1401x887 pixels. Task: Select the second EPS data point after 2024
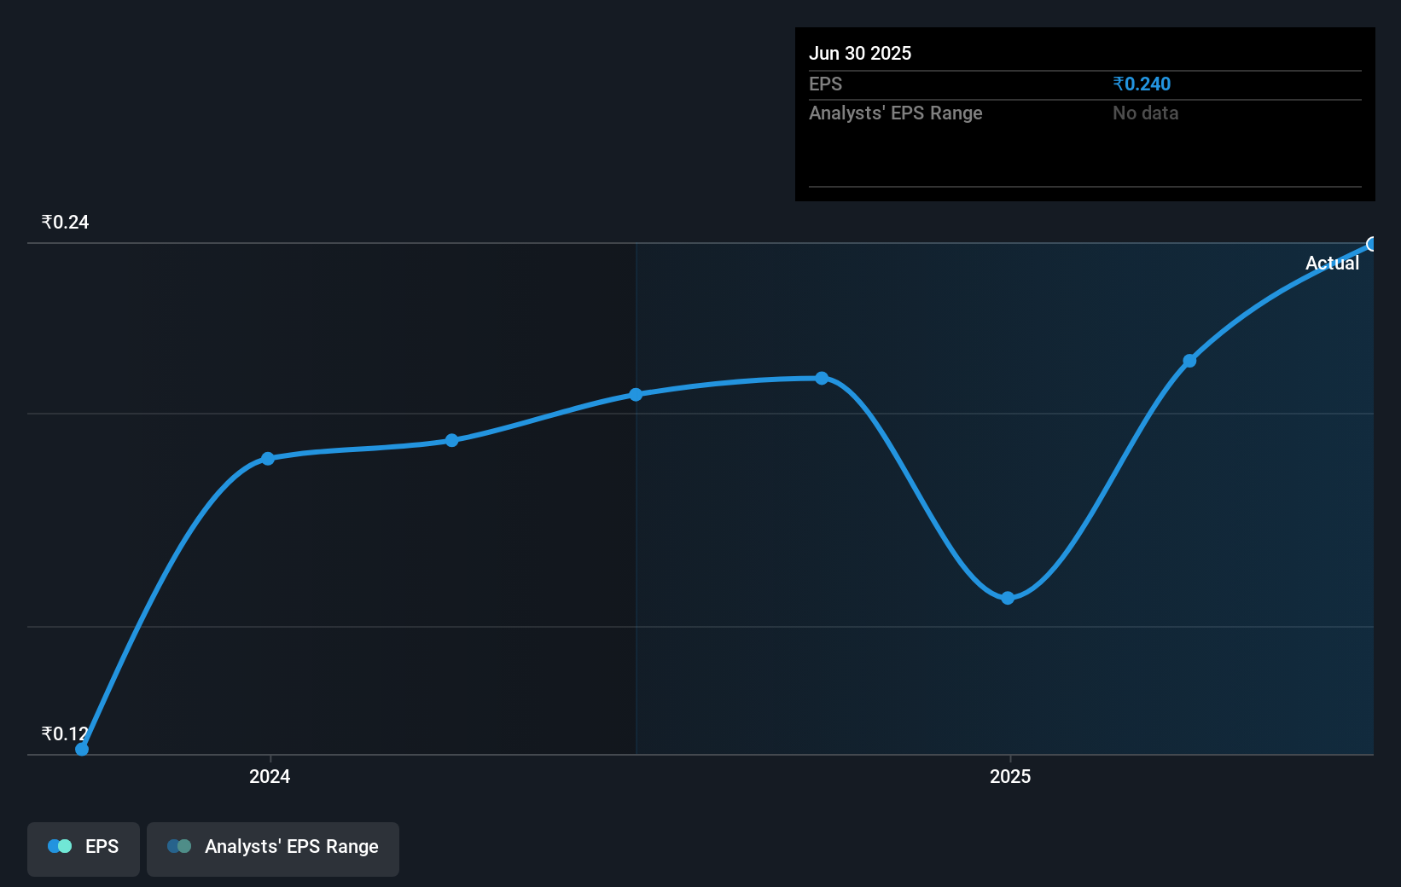[x=452, y=440]
